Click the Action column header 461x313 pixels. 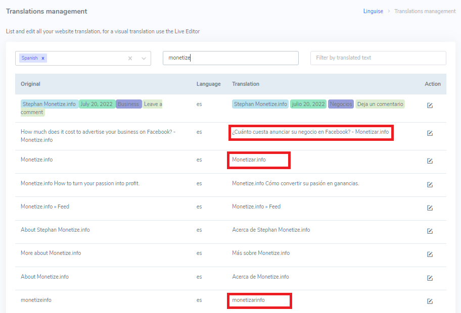click(x=433, y=84)
